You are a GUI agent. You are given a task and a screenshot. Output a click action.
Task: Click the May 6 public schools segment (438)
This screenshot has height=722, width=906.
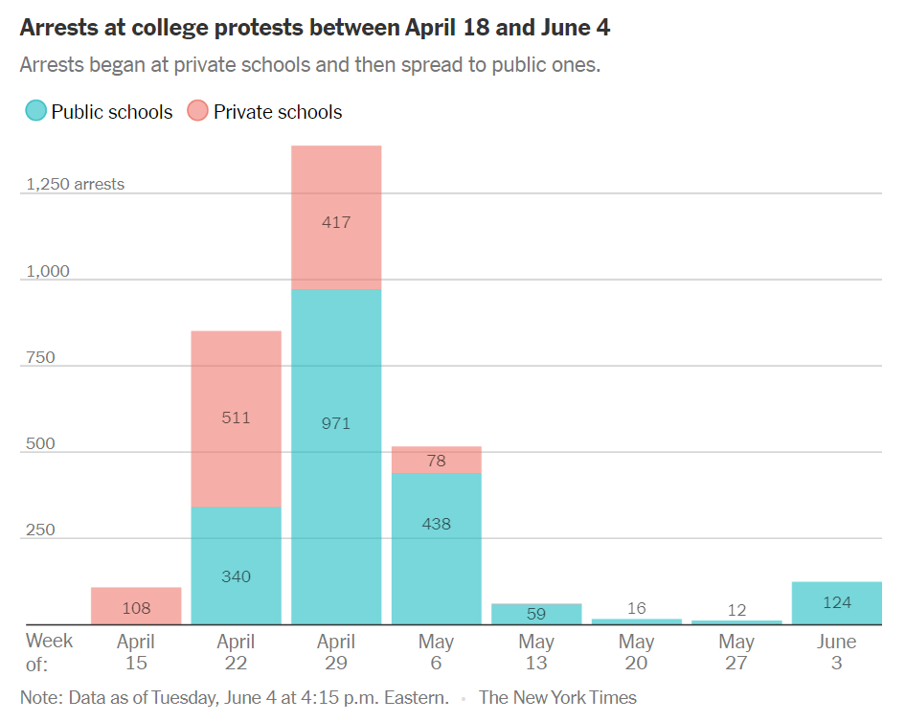click(x=436, y=549)
